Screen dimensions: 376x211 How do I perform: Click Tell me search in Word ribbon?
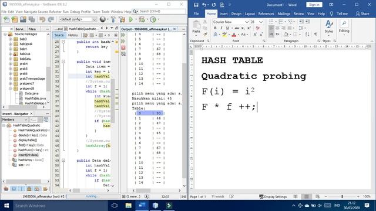coord(342,14)
